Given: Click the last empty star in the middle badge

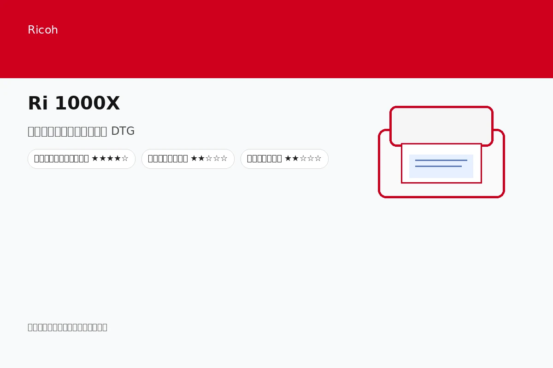Looking at the screenshot, I should [x=224, y=159].
